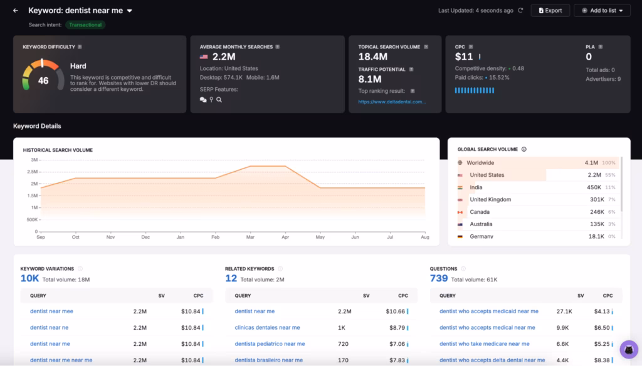Click the PLA info icon
The image size is (642, 366).
point(599,46)
